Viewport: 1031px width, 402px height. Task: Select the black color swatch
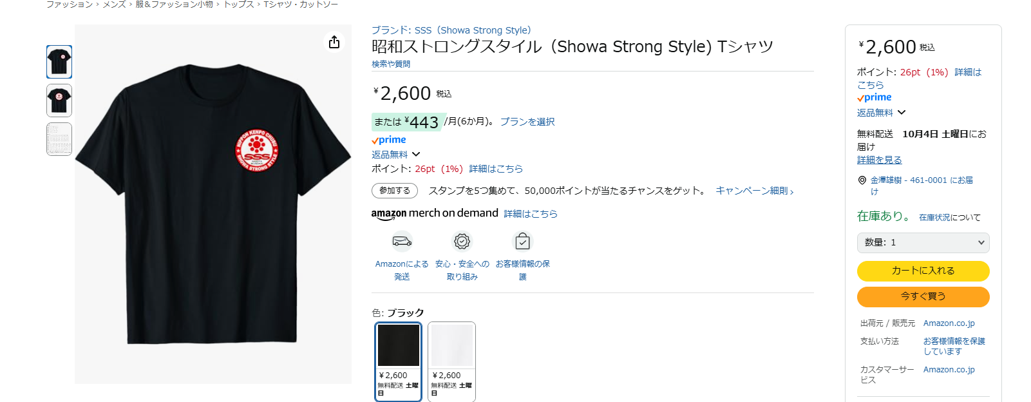coord(398,345)
